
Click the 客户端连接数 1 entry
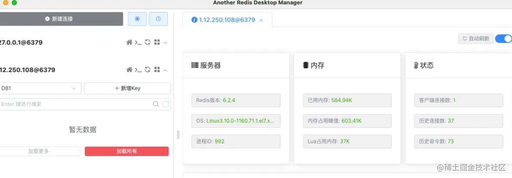[459, 100]
